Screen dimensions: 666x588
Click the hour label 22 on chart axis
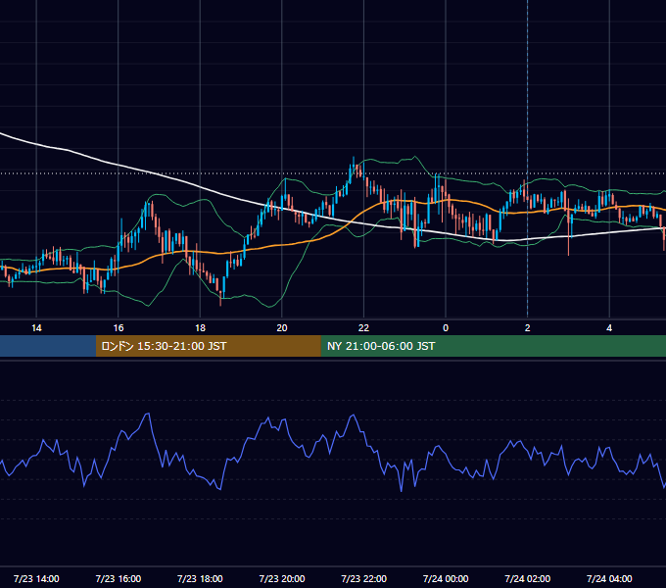363,328
